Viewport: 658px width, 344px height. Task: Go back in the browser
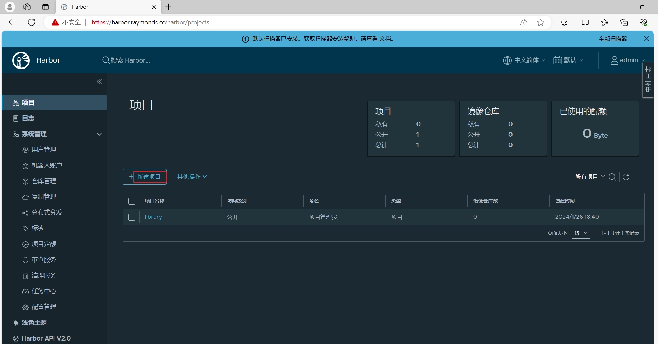13,22
